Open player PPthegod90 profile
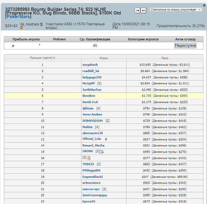The width and height of the screenshot is (207, 204). tap(91, 171)
